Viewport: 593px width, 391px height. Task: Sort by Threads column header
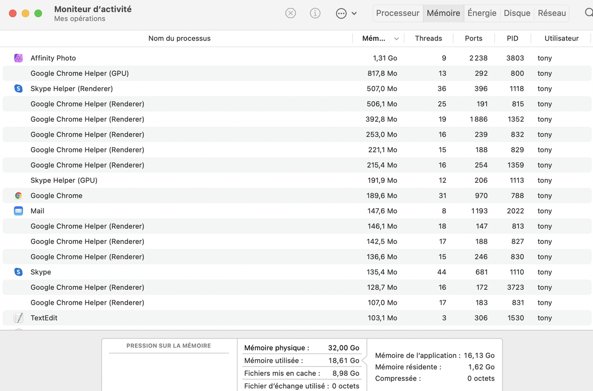coord(428,38)
